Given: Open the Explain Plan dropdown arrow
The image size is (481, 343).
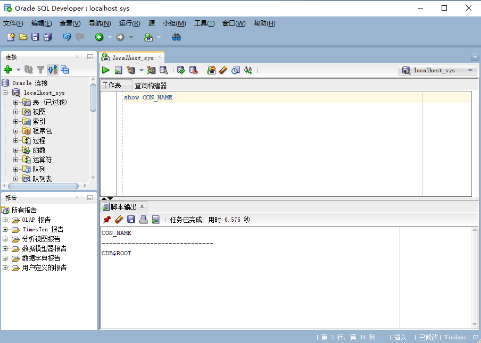Looking at the screenshot, I should tap(141, 71).
